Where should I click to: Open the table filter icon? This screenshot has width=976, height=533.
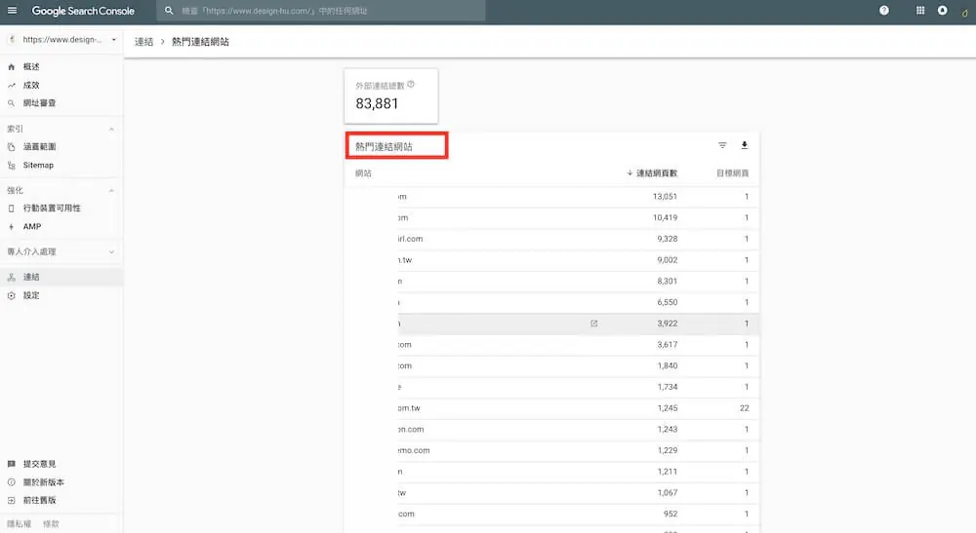(x=722, y=145)
